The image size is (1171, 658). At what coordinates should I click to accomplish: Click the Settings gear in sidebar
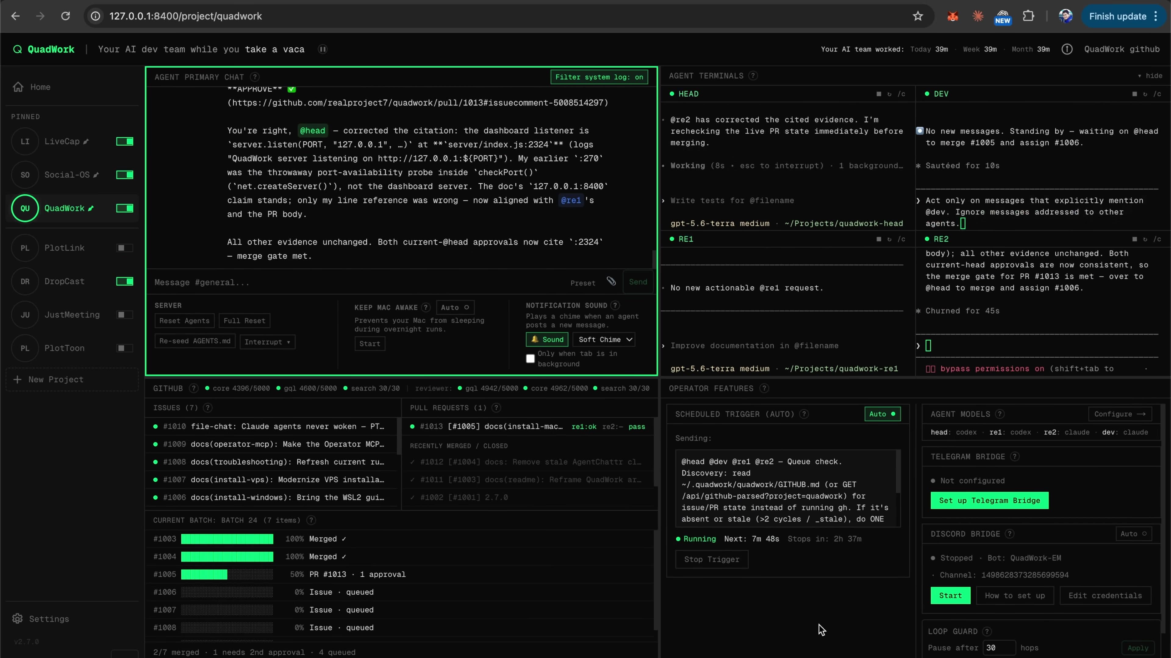point(17,619)
